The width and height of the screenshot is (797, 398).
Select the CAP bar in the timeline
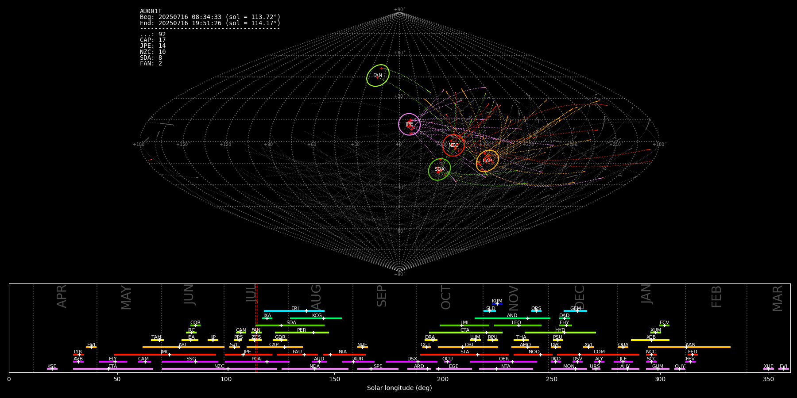click(275, 347)
